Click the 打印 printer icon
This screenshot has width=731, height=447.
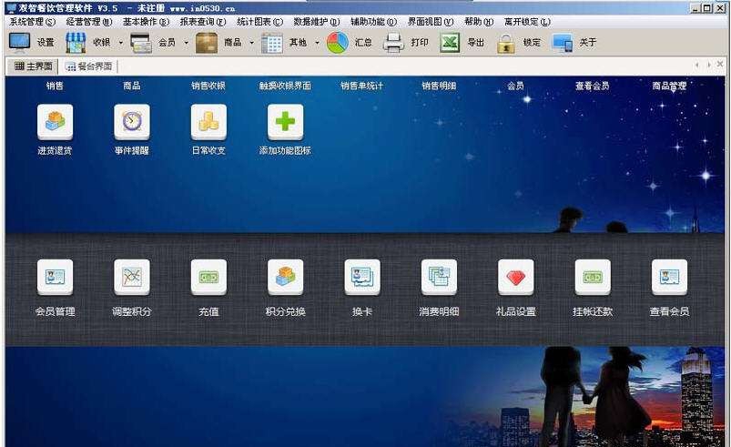[393, 43]
